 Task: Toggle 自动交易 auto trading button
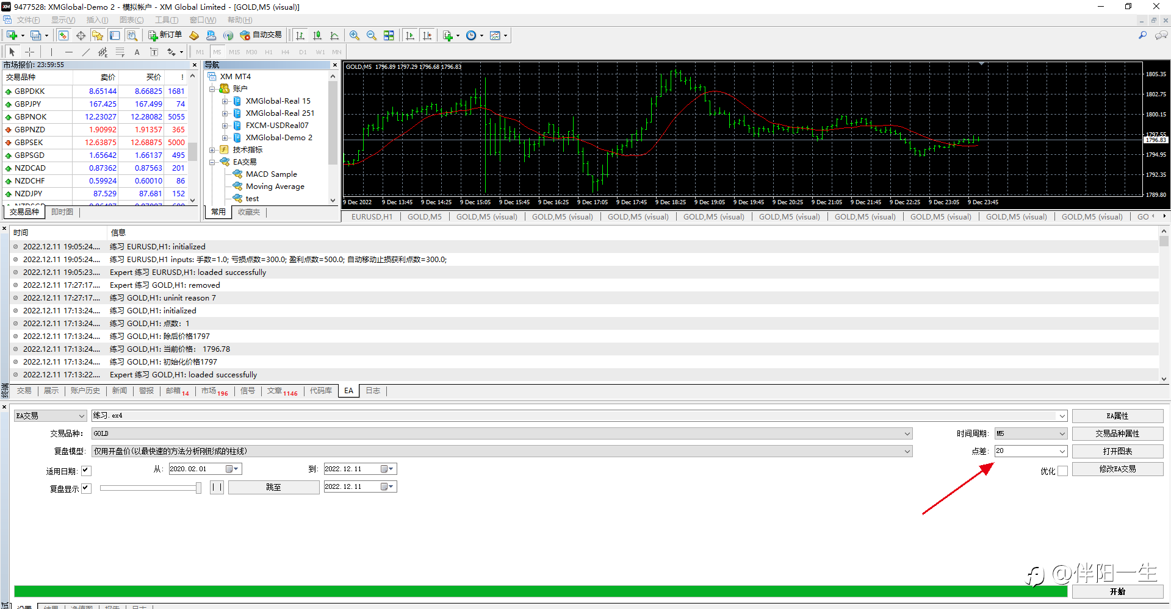click(x=261, y=35)
